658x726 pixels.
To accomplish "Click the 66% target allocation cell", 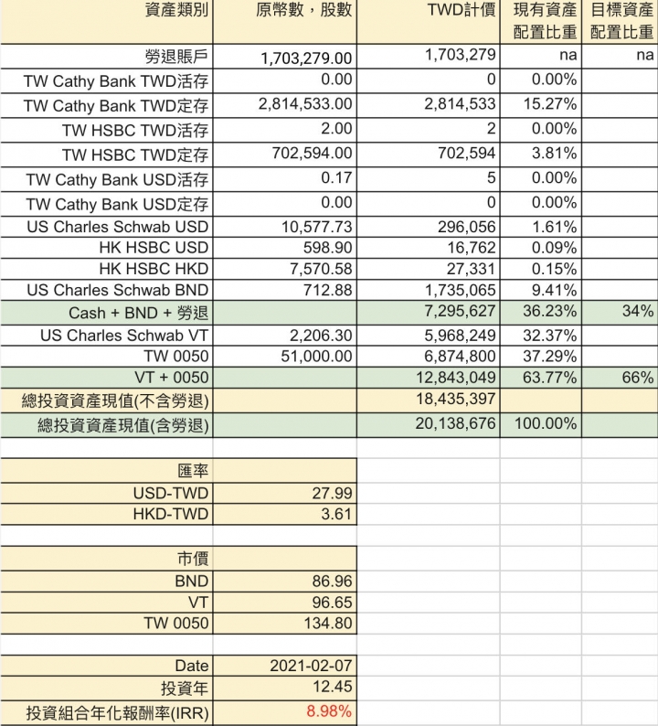I will (x=620, y=378).
